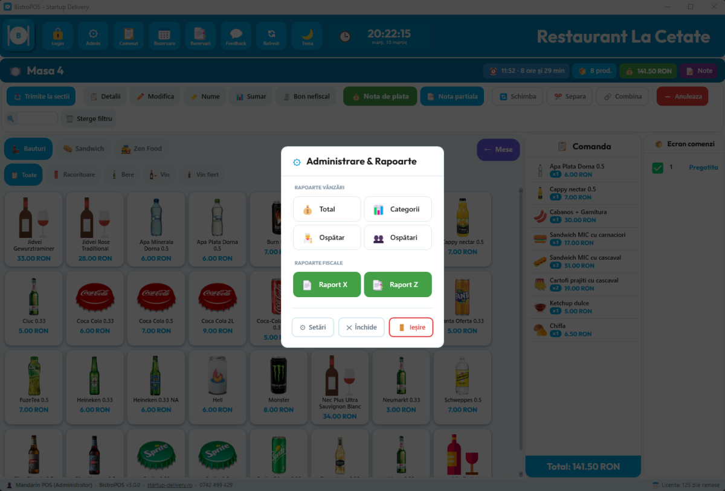Screen dimensions: 725x491
Task: Click the Rezervari document icon
Action: click(x=200, y=35)
